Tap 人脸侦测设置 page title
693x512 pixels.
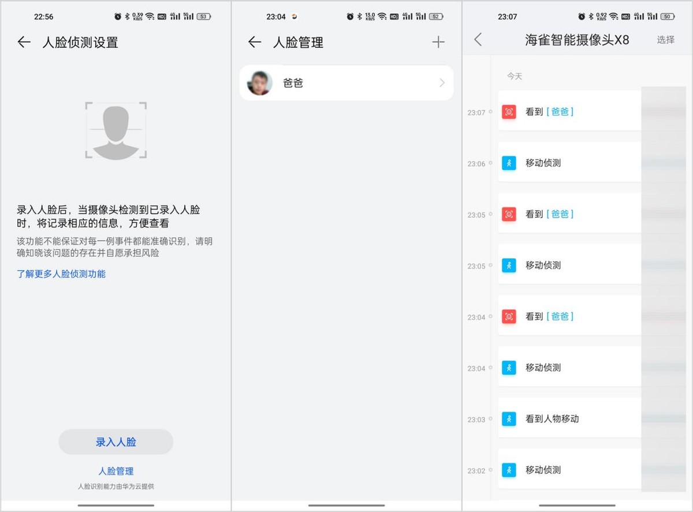point(80,42)
